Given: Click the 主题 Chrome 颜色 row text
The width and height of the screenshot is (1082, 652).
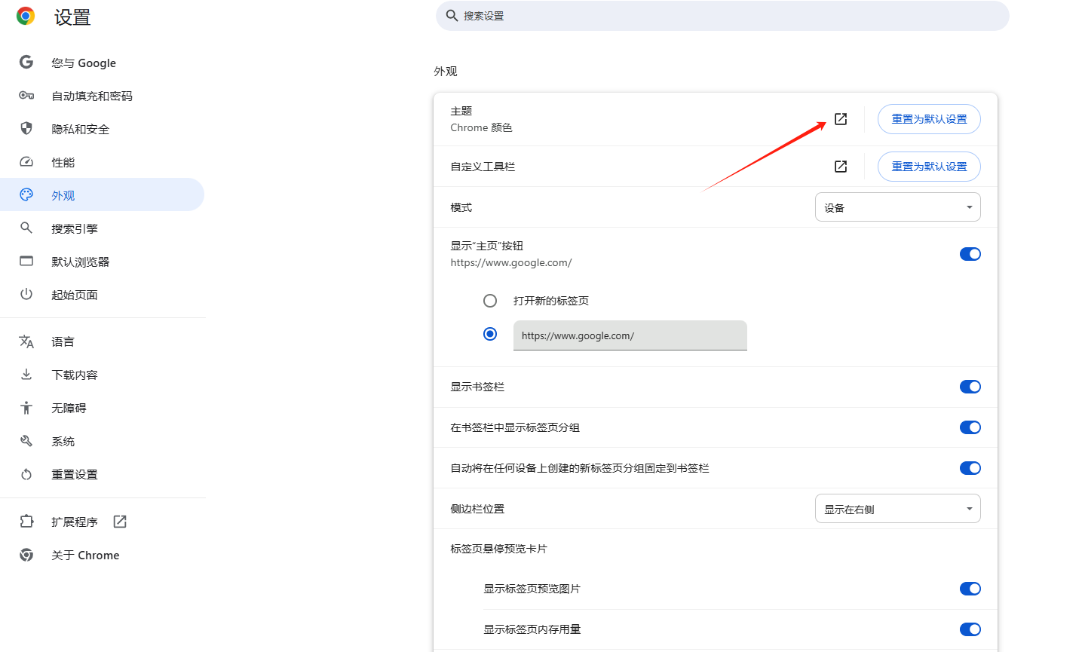Looking at the screenshot, I should pos(482,119).
